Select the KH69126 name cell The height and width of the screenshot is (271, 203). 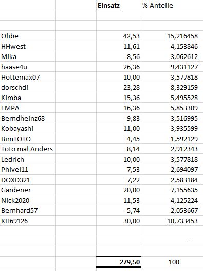tap(28, 221)
